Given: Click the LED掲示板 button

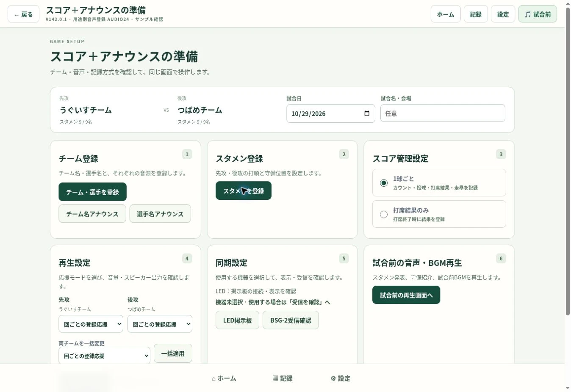Looking at the screenshot, I should click(237, 320).
